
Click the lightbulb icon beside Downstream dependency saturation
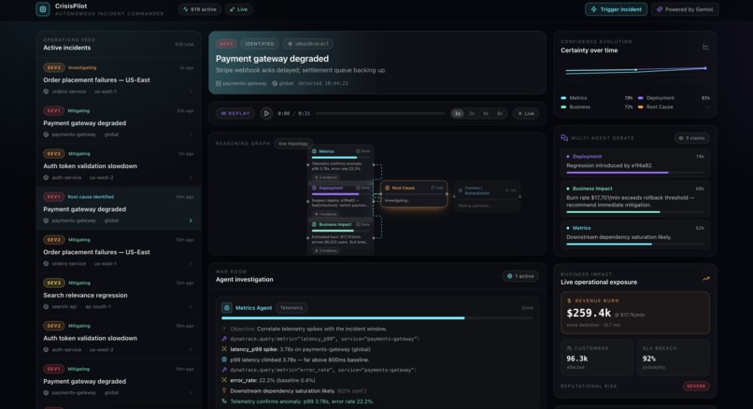click(224, 390)
